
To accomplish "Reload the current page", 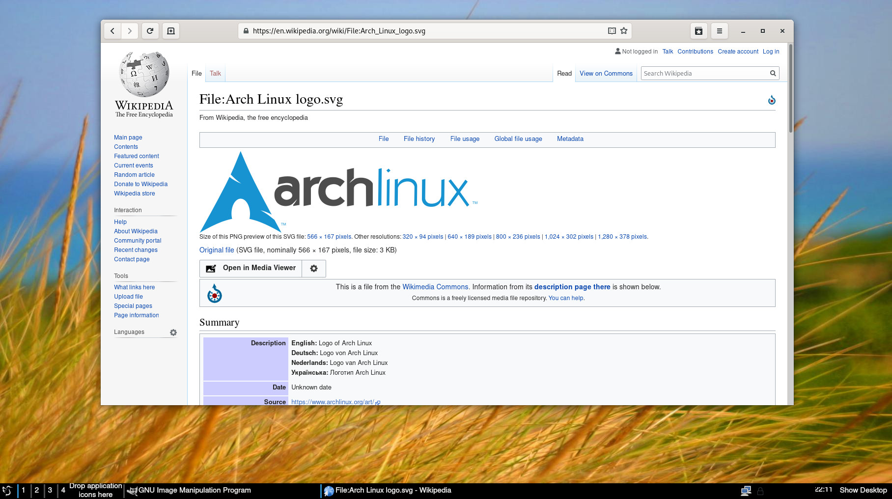I will click(x=150, y=30).
